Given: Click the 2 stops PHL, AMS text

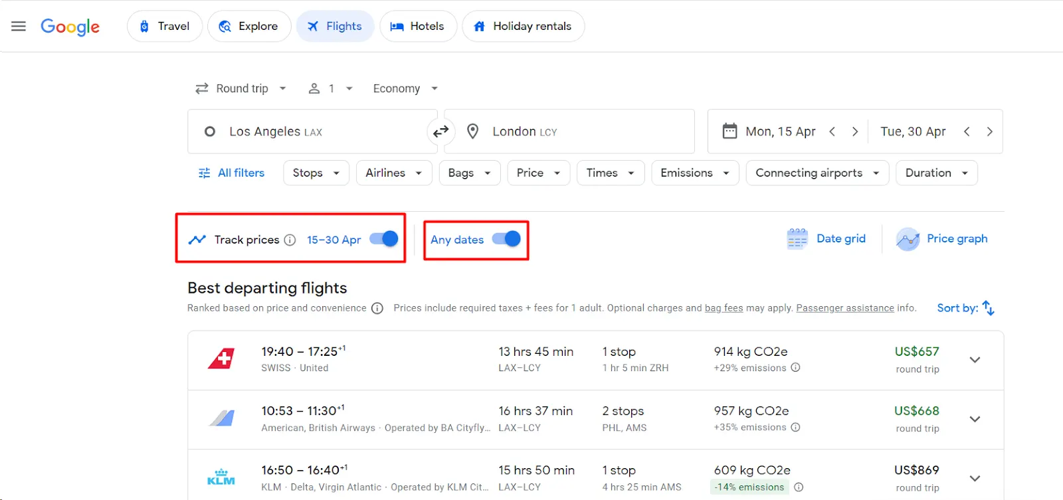Looking at the screenshot, I should [x=624, y=419].
